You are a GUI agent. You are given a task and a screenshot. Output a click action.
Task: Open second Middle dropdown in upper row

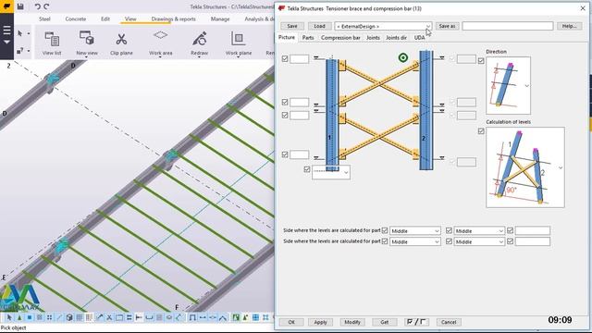point(479,230)
